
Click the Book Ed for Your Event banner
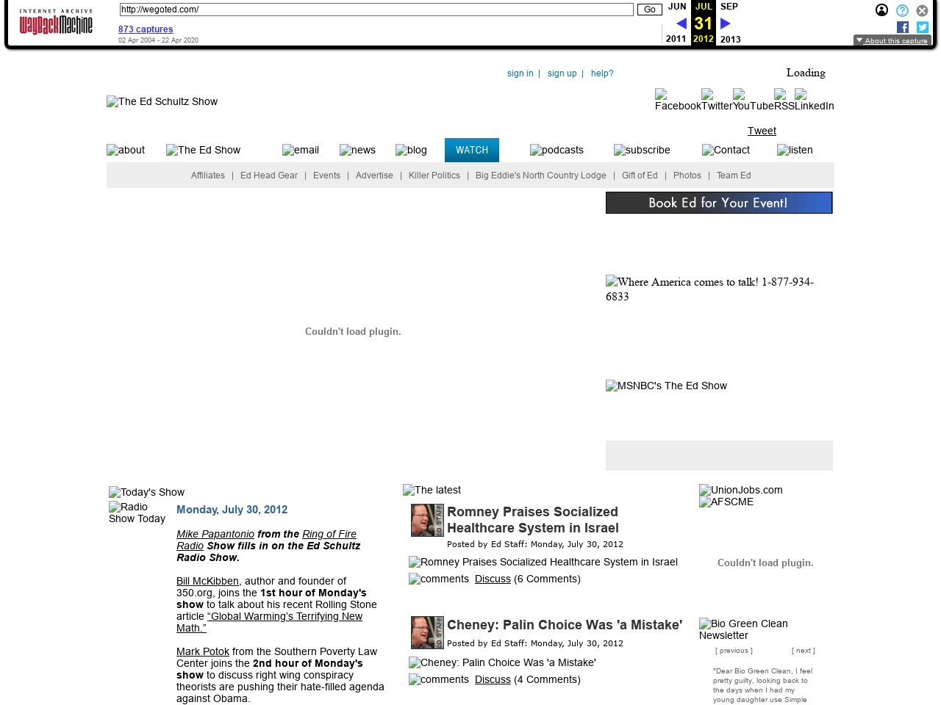[718, 203]
